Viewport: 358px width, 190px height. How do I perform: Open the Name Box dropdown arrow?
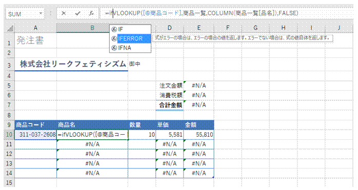click(x=41, y=13)
